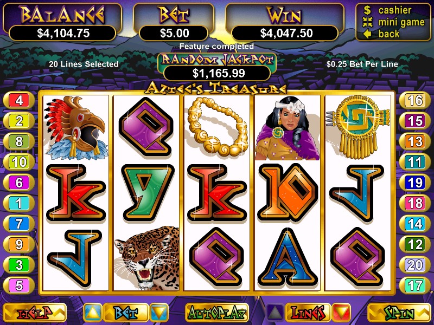This screenshot has width=434, height=325.
Task: Click the lines increase gray arrow
Action: (x=275, y=313)
